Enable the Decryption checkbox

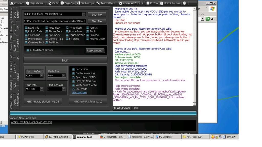click(x=73, y=69)
